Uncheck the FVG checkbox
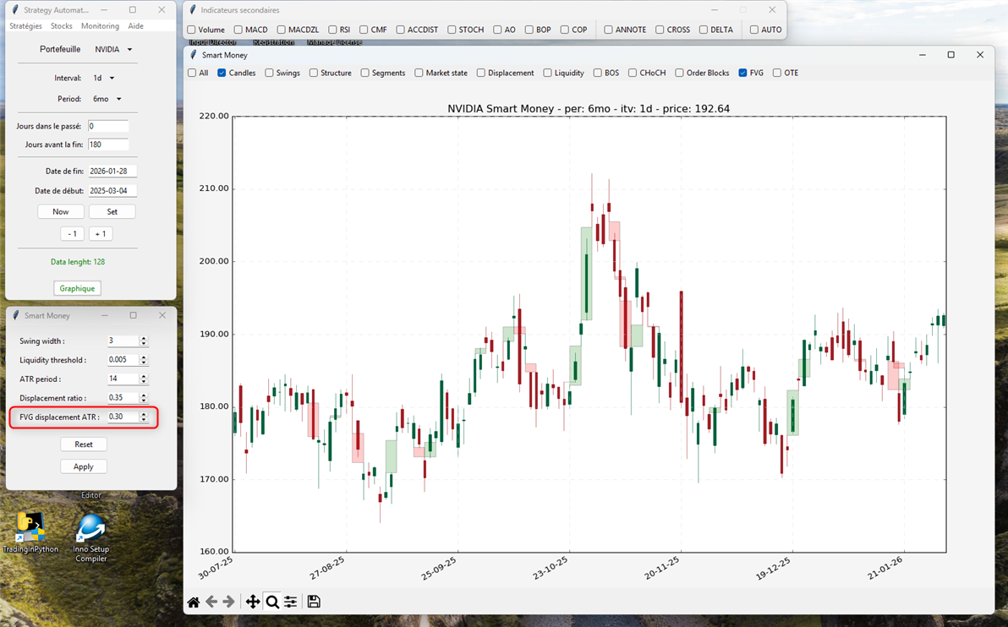The width and height of the screenshot is (1008, 627). (x=742, y=74)
